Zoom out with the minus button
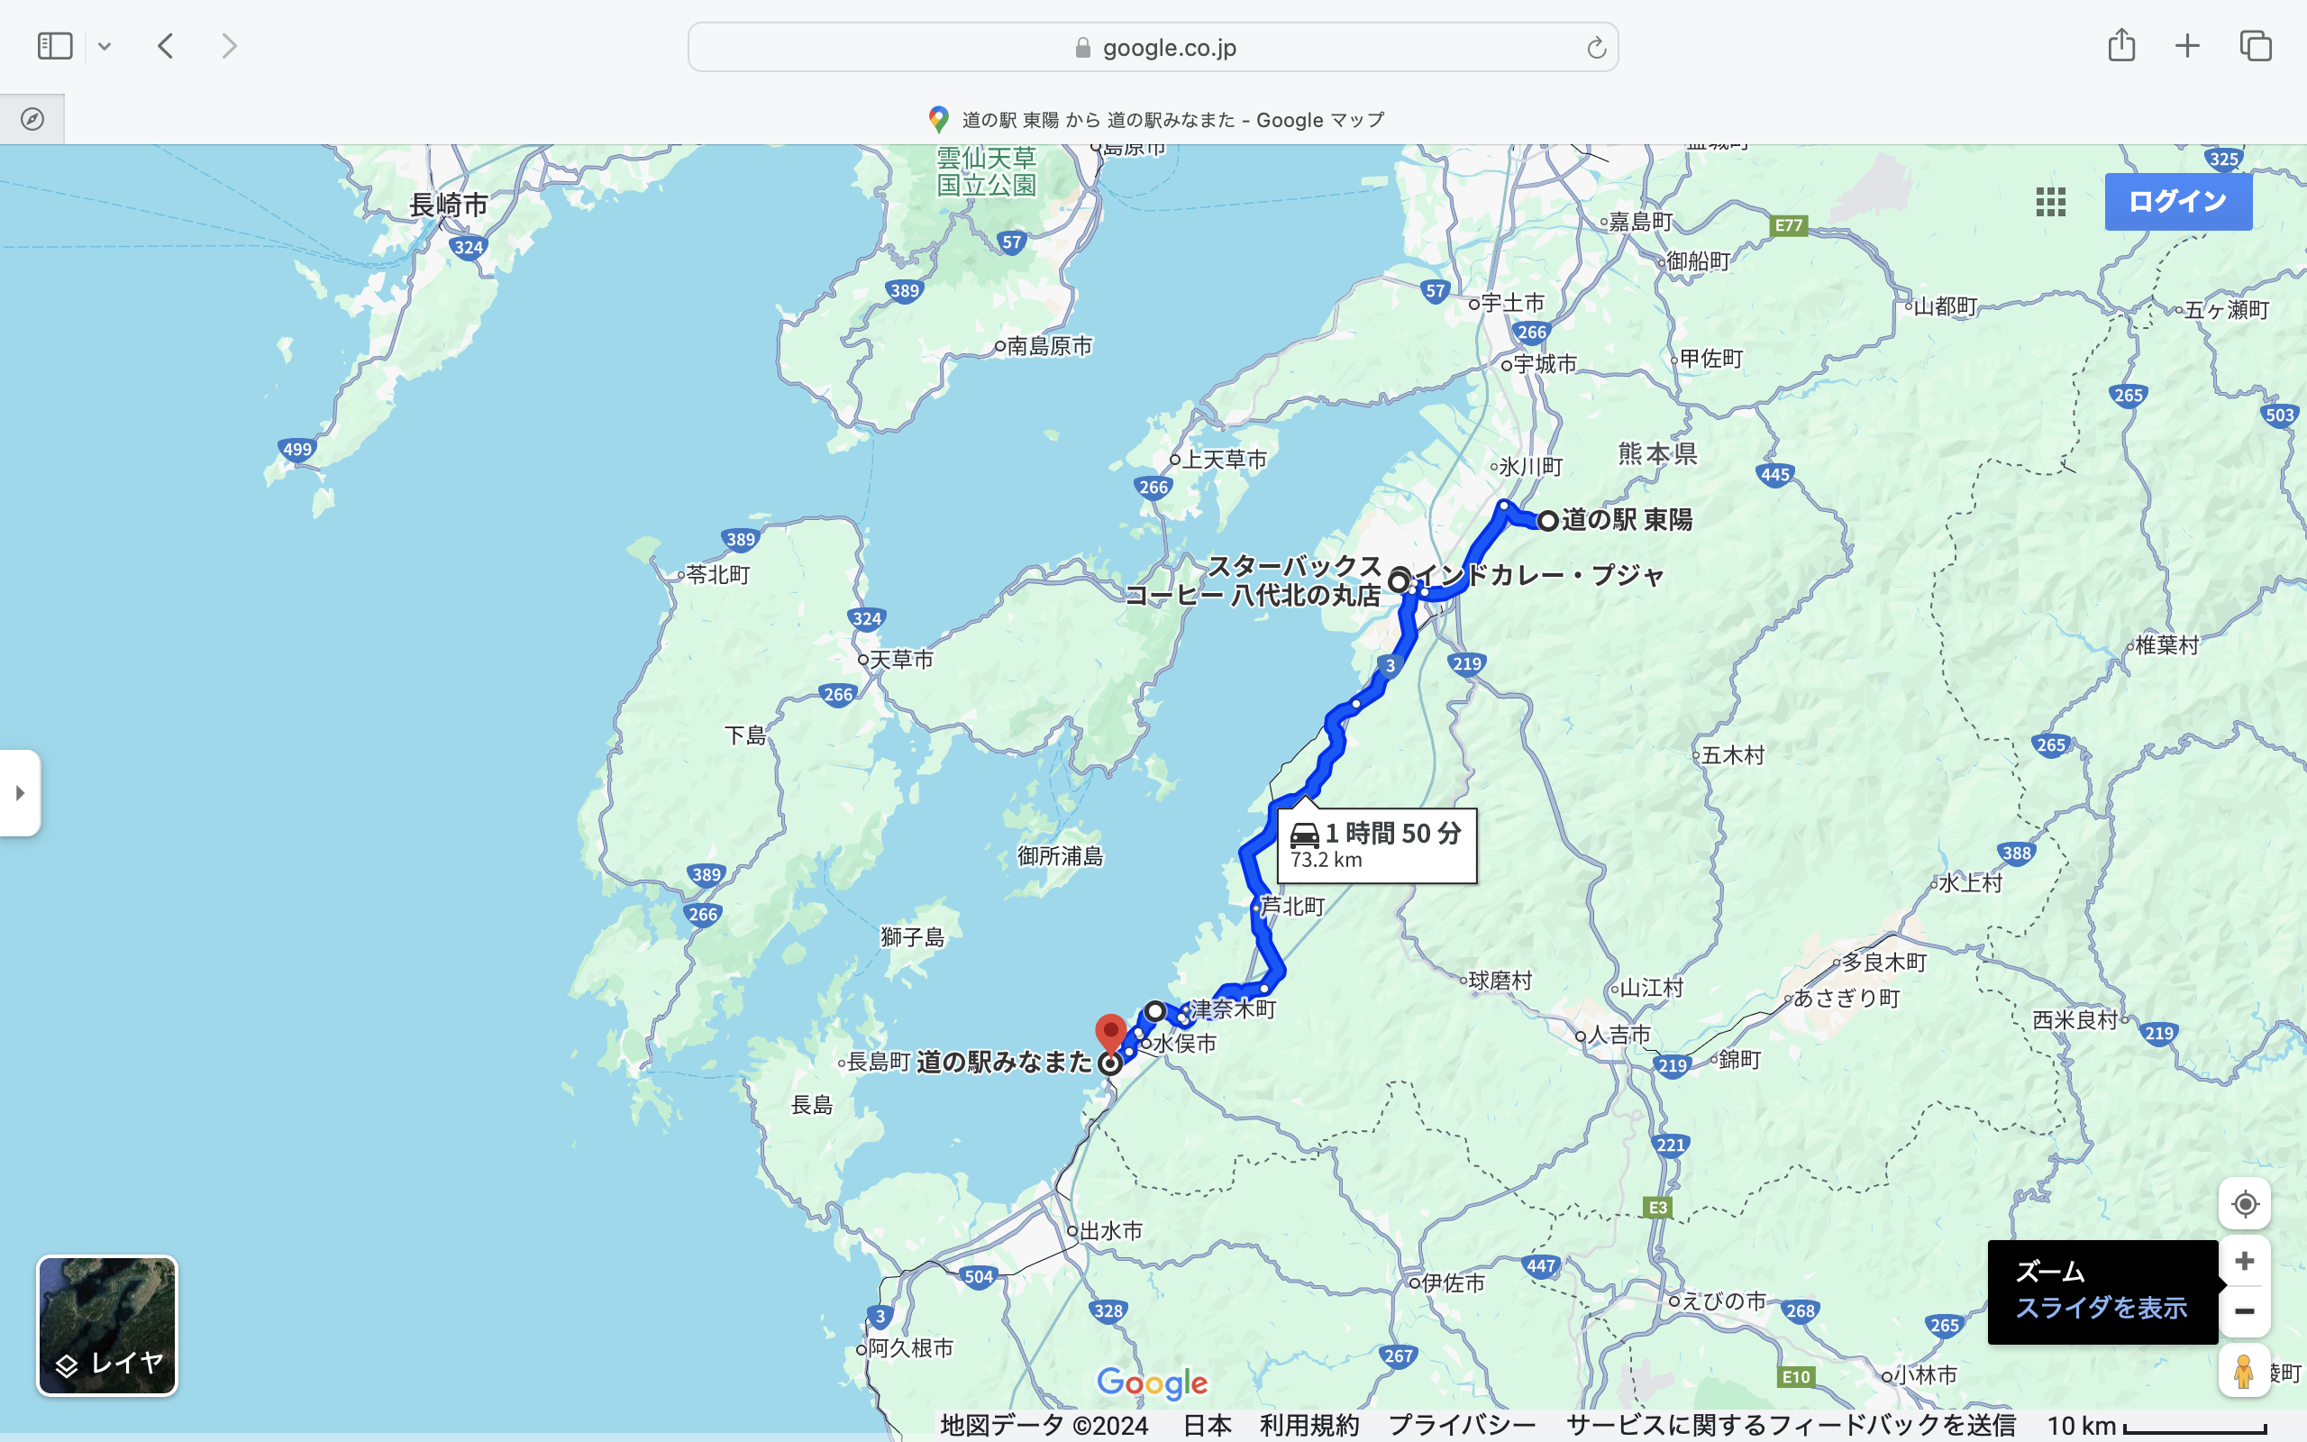Screen dimensions: 2307x1442 click(2244, 1312)
